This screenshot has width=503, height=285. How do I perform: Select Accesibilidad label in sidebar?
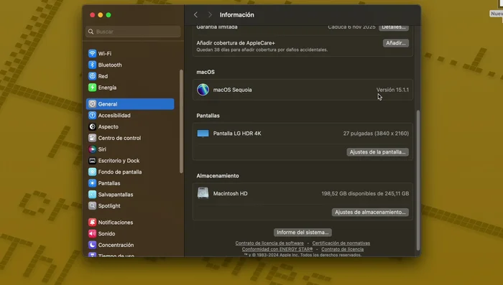pos(114,115)
